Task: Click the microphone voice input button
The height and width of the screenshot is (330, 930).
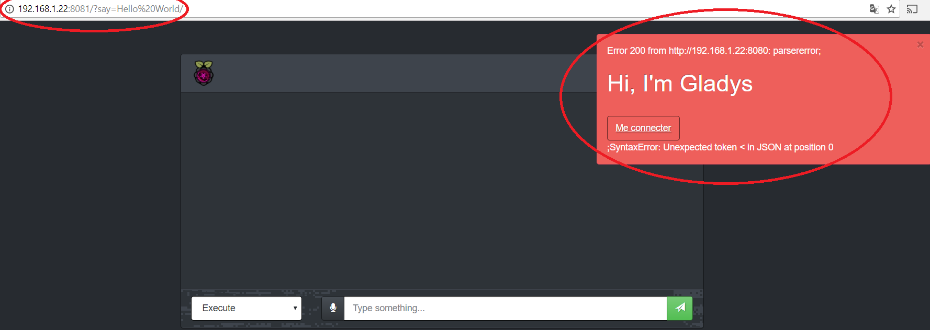Action: point(333,308)
